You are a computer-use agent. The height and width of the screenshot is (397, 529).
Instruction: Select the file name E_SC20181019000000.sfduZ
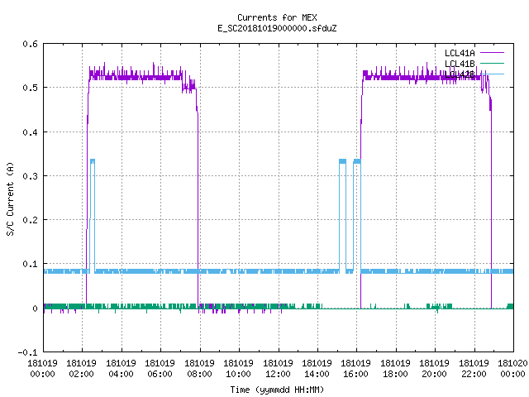(277, 28)
